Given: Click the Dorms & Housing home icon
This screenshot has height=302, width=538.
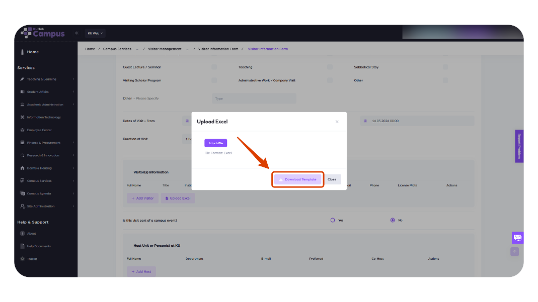Looking at the screenshot, I should 22,168.
